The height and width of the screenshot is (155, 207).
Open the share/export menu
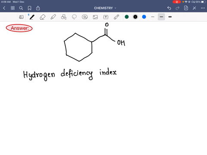[x=38, y=8]
